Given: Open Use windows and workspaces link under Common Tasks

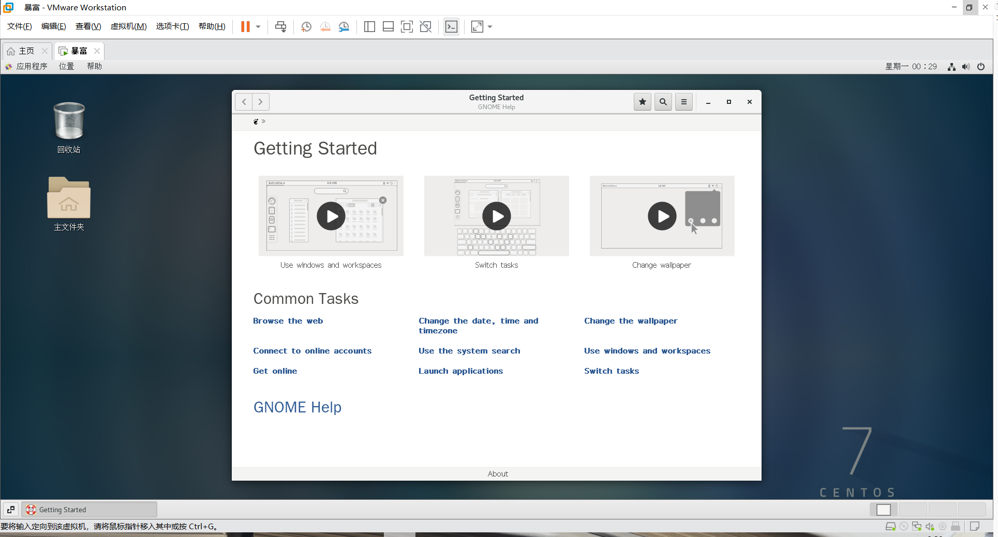Looking at the screenshot, I should [647, 351].
